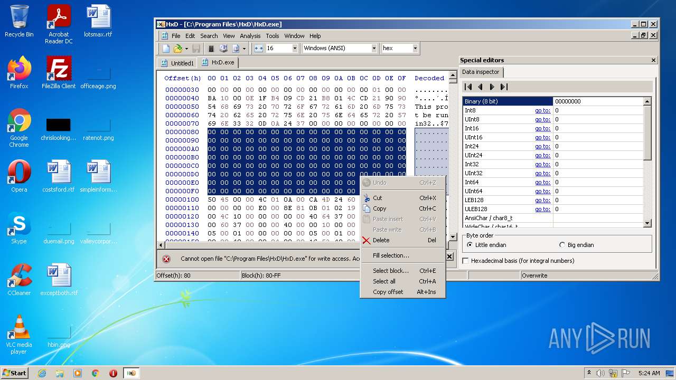676x380 pixels.
Task: Click the bytes-per-row width arrows icon
Action: [x=258, y=48]
